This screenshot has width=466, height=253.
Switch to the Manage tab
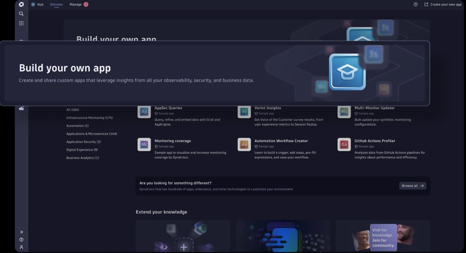[75, 4]
